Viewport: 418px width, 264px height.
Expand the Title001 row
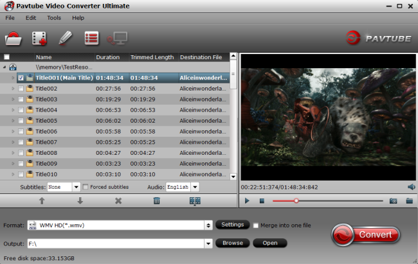(13, 78)
